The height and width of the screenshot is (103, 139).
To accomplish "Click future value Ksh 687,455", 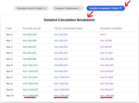I will [29, 53].
